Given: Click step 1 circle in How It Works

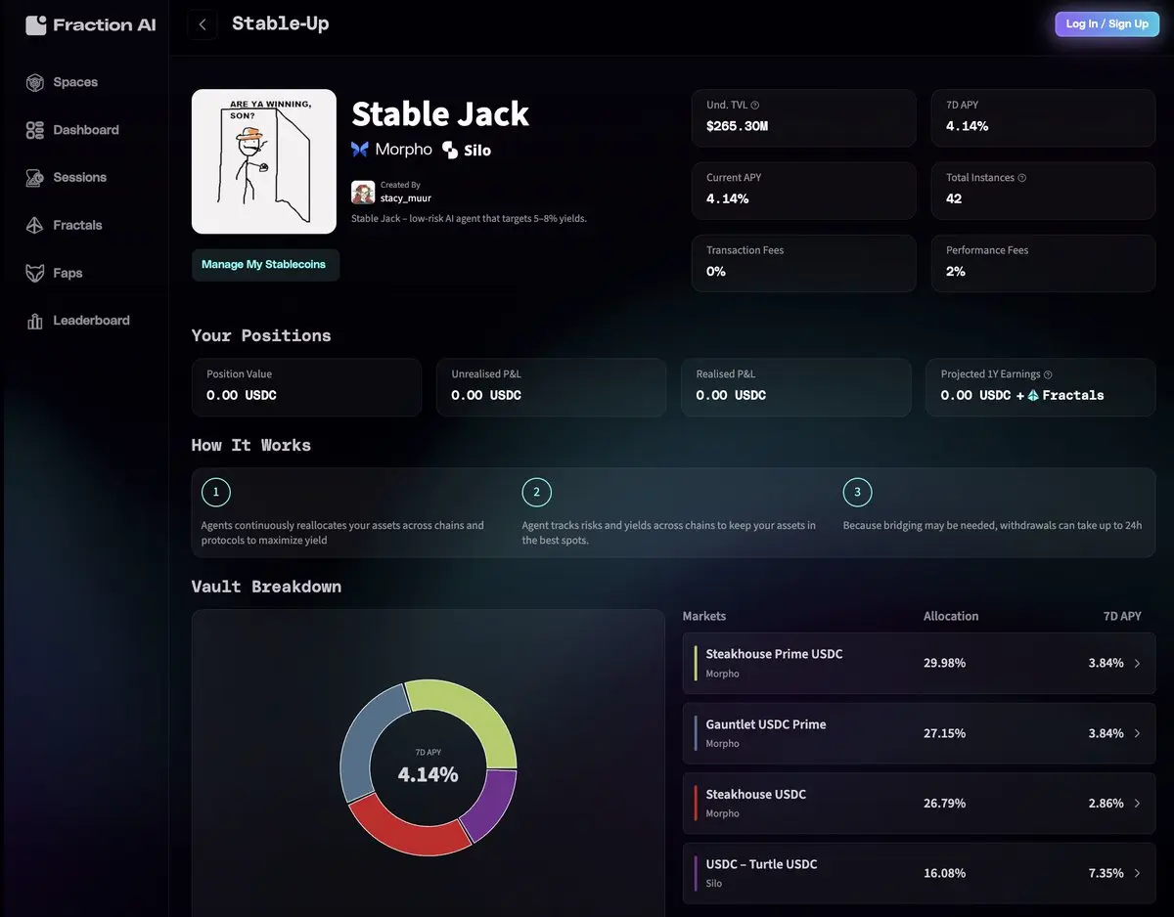Looking at the screenshot, I should (x=216, y=492).
